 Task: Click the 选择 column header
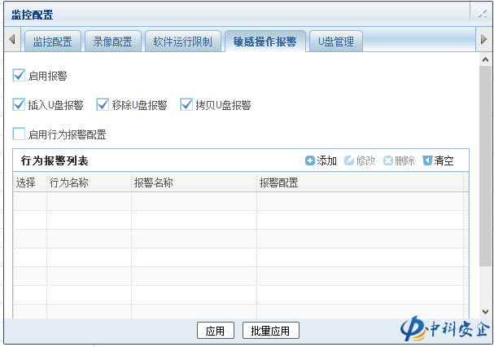click(30, 182)
